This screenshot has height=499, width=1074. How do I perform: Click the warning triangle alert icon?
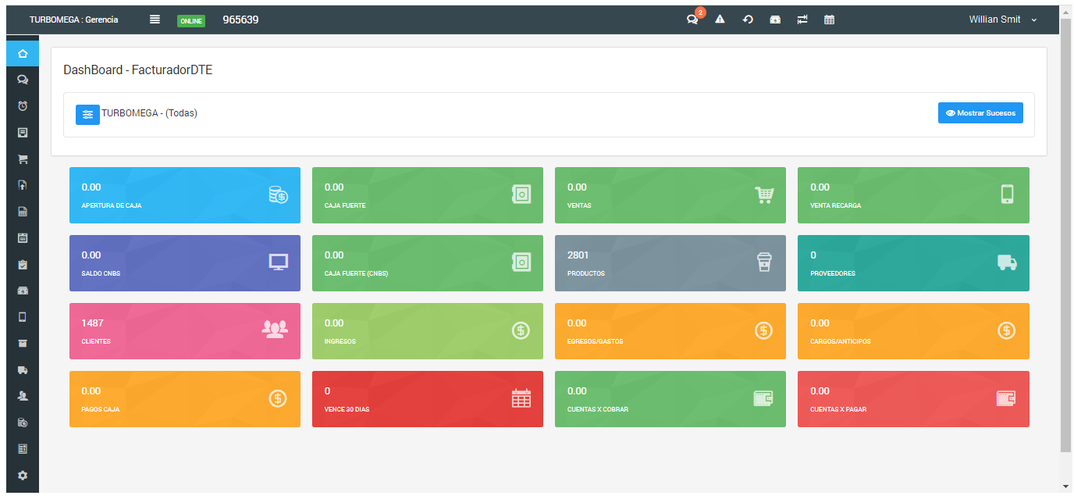[720, 20]
